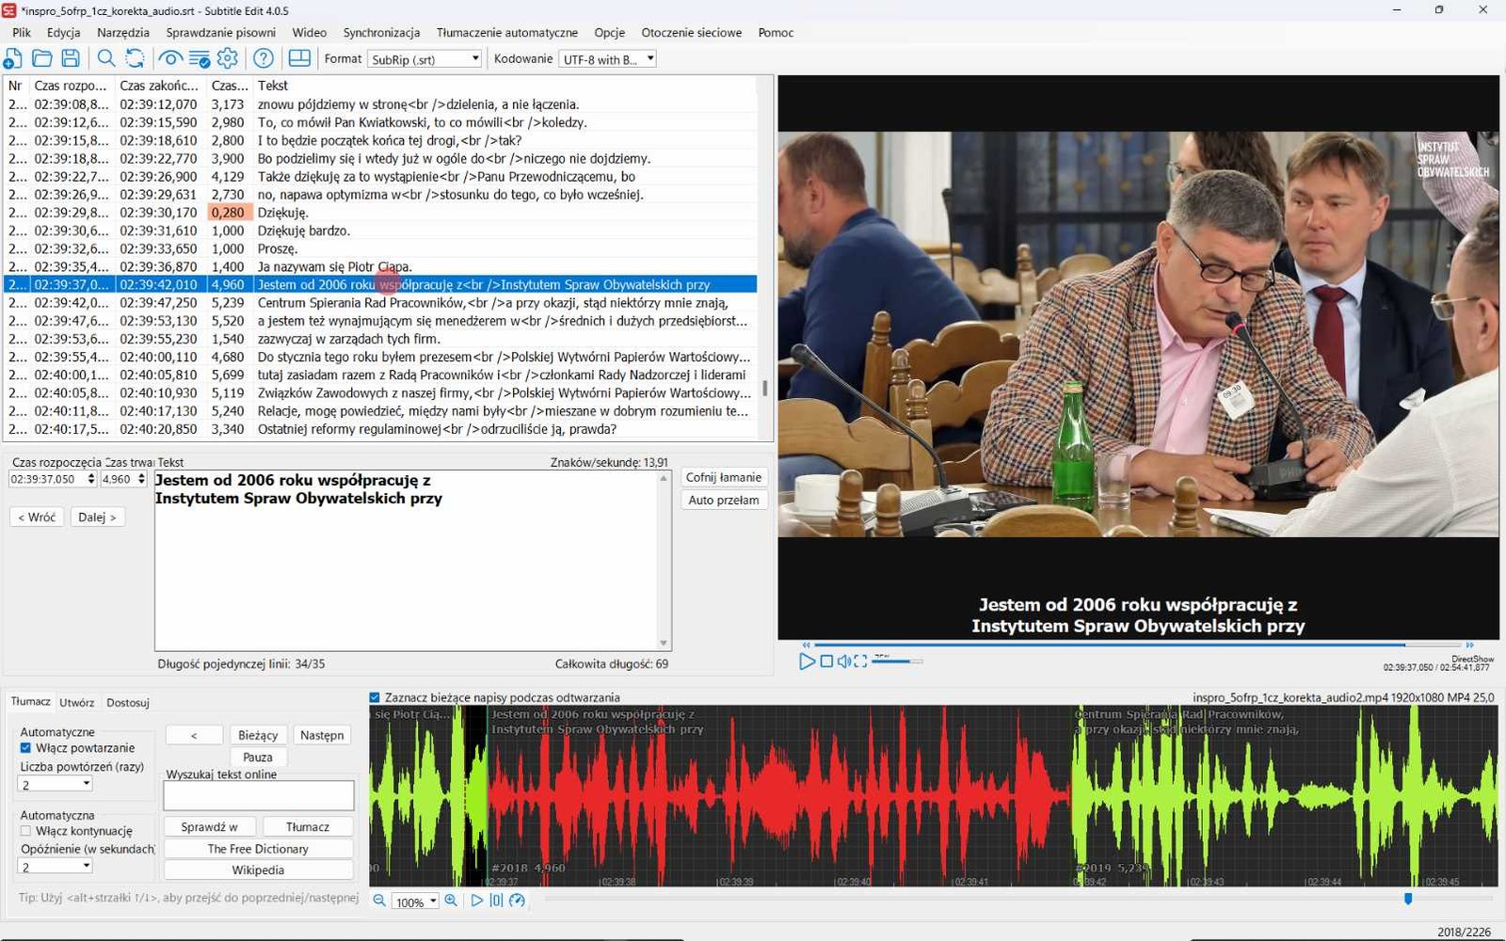Enable Zaznacz bieżące napisy podczas odtwarzania checkbox

(375, 697)
